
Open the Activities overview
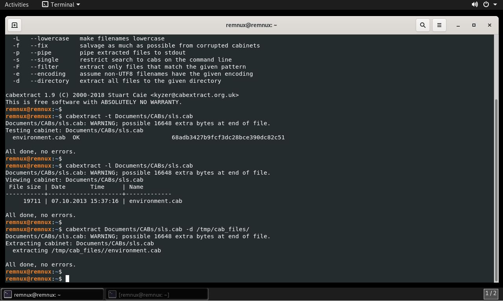pyautogui.click(x=17, y=5)
